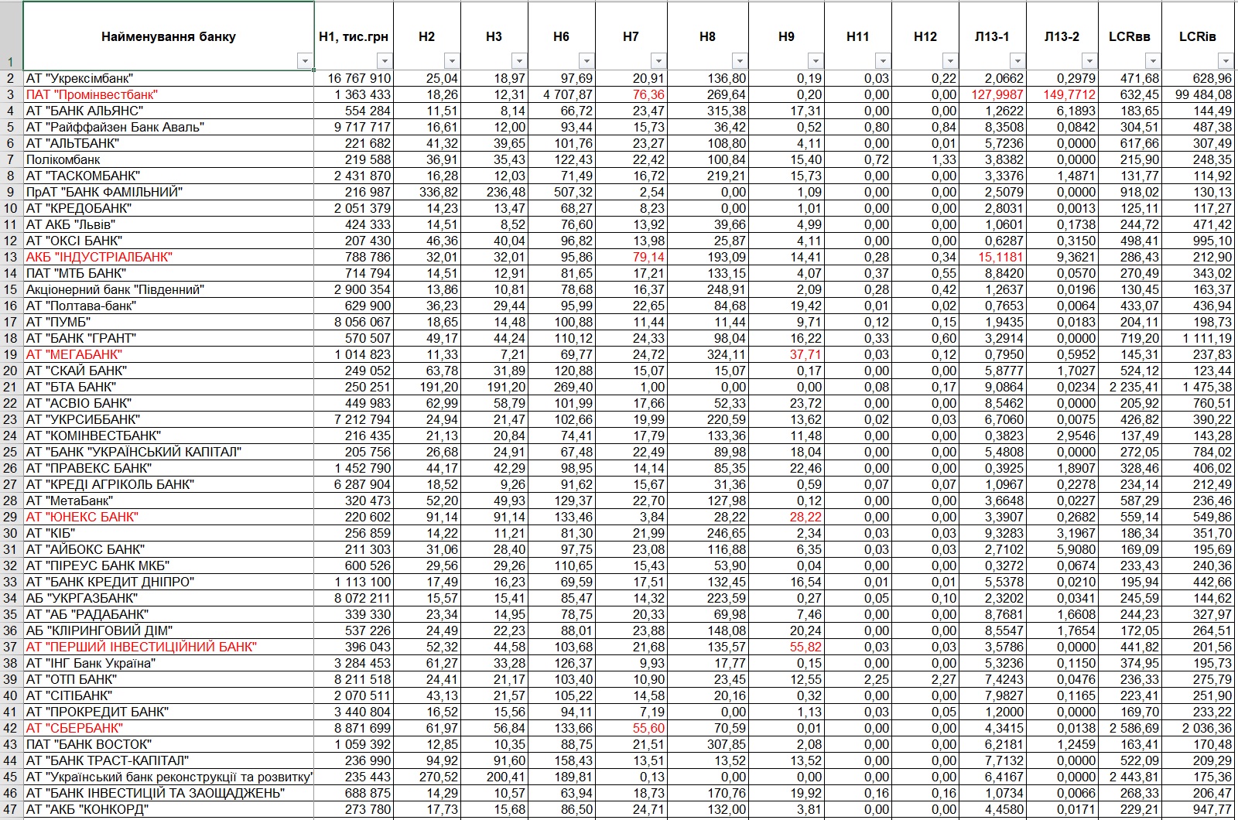This screenshot has width=1238, height=820.
Task: Open filter dropdown for Л13-2 column
Action: pyautogui.click(x=1089, y=61)
